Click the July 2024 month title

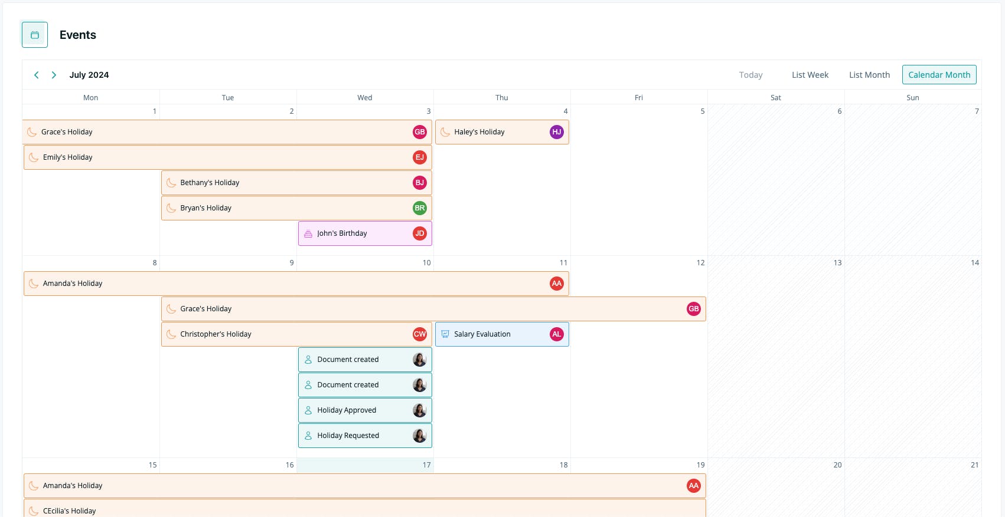tap(89, 75)
